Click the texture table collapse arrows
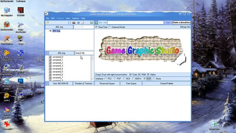Viewport: 236px width, 133px height. (x=47, y=83)
